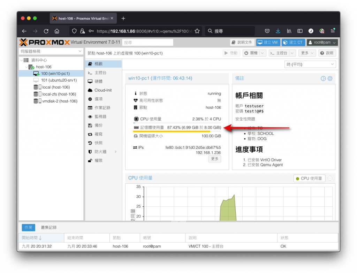Open the 更多 toolbar menu
Viewport: 357px width, 274px height.
pos(307,53)
